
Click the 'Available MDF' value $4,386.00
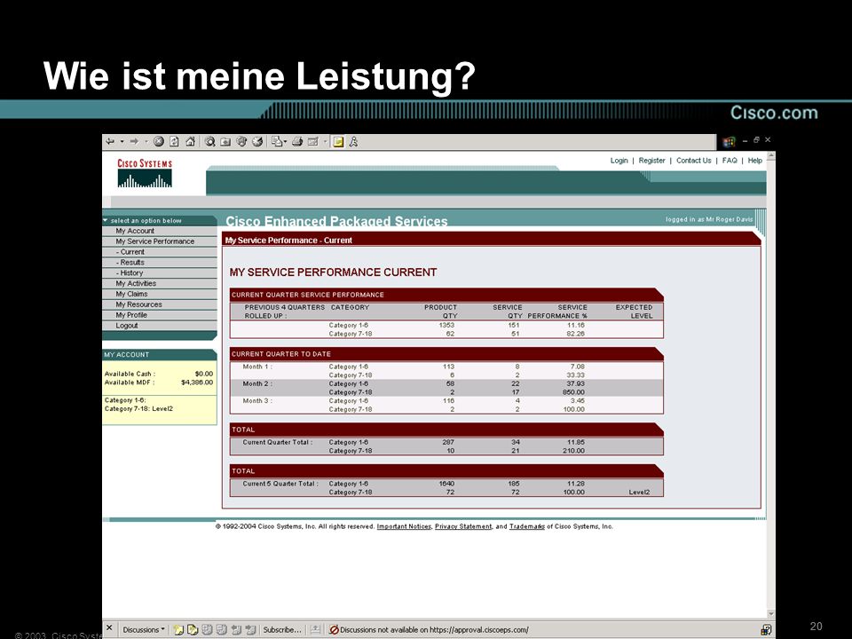[197, 383]
